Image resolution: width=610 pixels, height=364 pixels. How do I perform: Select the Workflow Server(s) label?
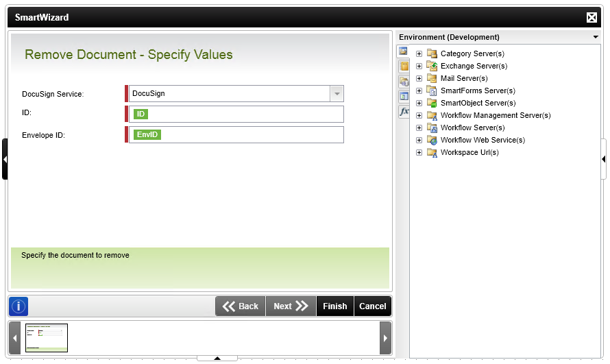pos(473,128)
